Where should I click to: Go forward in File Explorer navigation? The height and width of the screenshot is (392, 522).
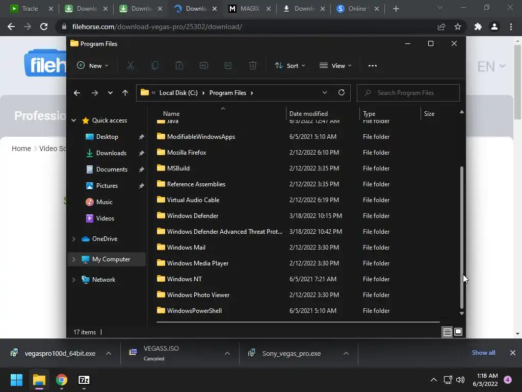(x=94, y=93)
